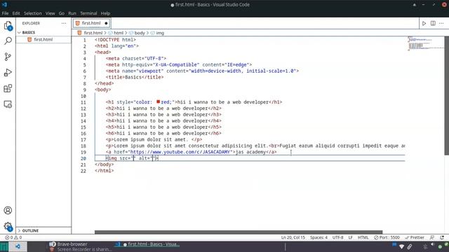This screenshot has width=449, height=252.
Task: Open the feedback icon in status bar
Action: [x=432, y=237]
